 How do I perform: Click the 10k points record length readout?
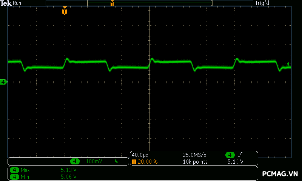(195, 161)
